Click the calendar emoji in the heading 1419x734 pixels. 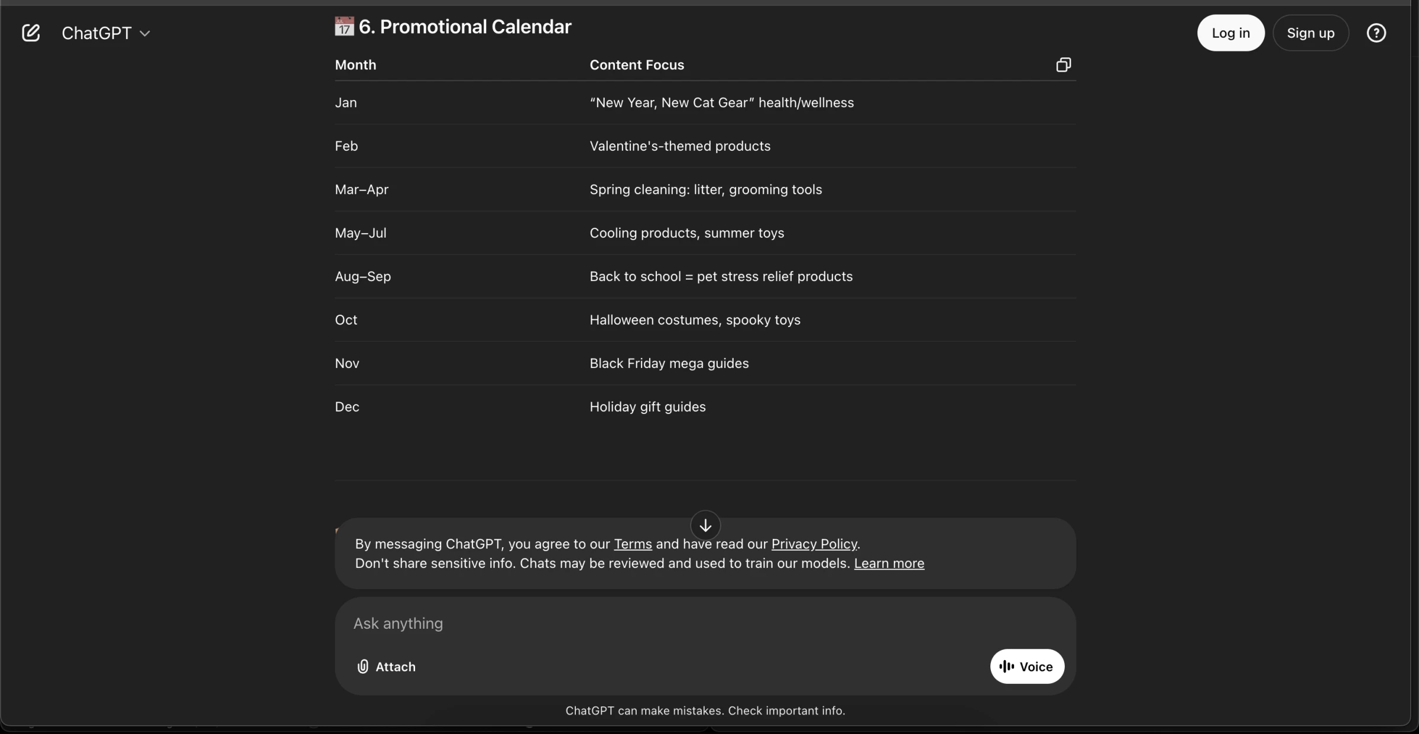[x=344, y=27]
